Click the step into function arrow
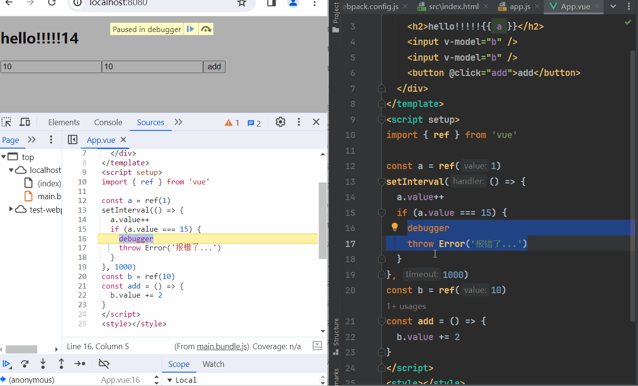This screenshot has width=638, height=386. [x=43, y=364]
